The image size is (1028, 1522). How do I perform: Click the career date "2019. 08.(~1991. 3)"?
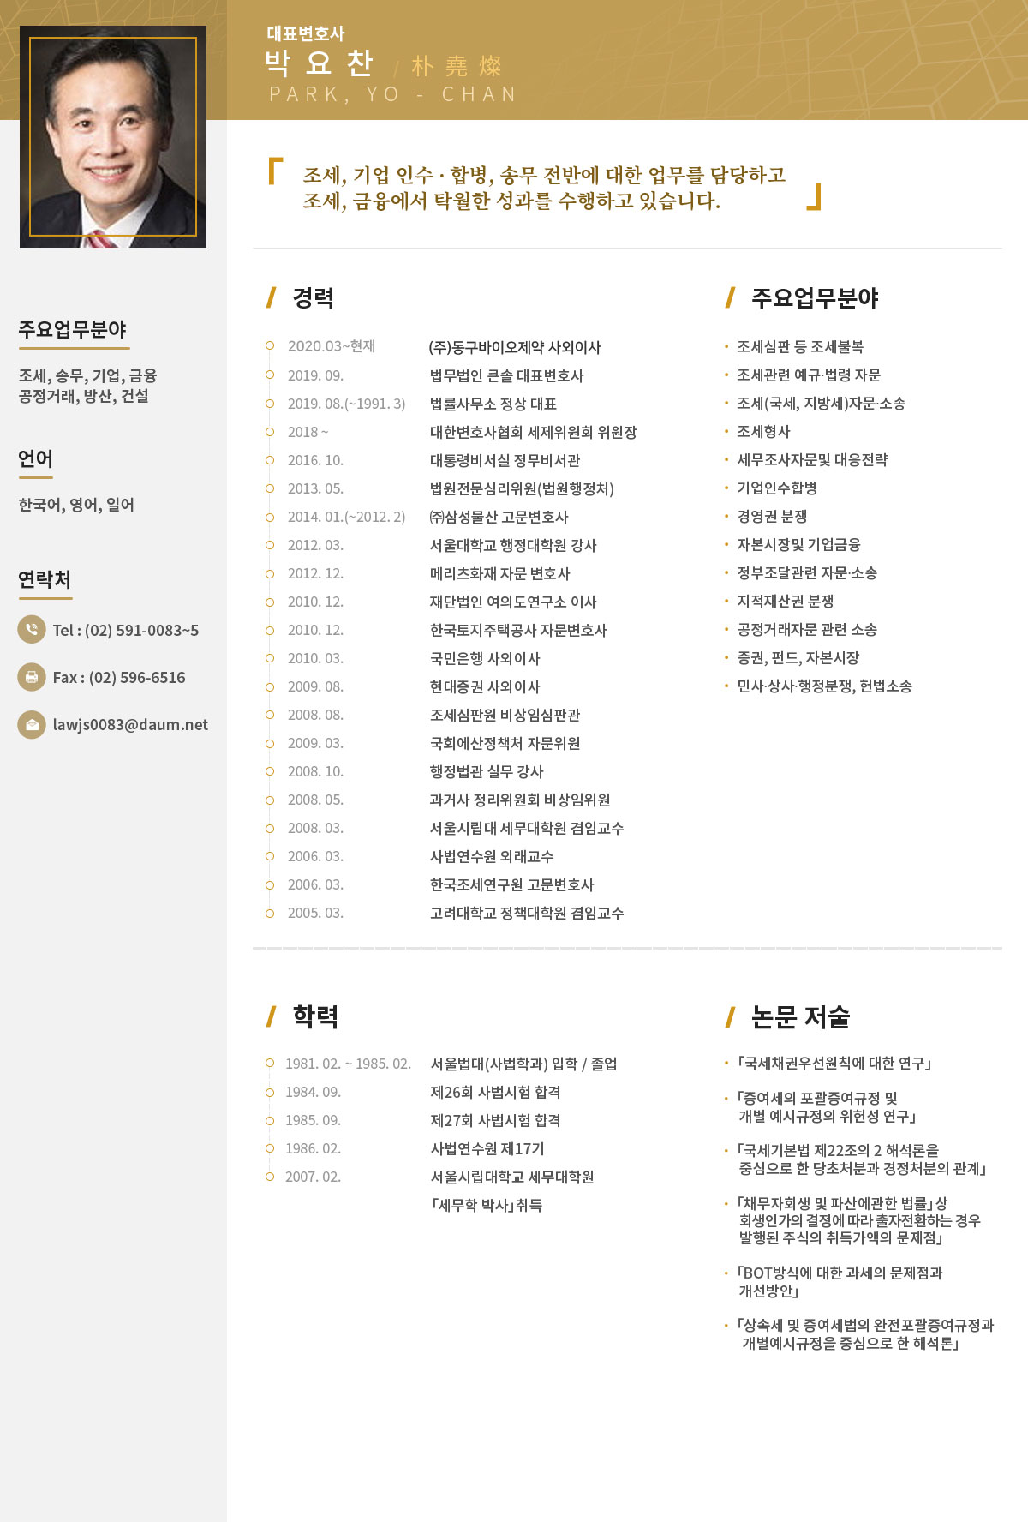click(x=347, y=404)
